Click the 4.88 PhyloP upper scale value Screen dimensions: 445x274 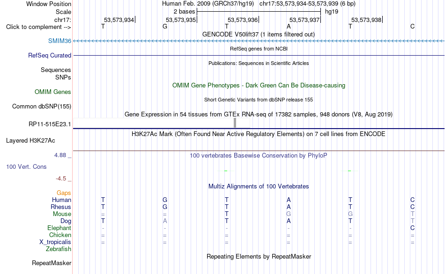(60, 155)
